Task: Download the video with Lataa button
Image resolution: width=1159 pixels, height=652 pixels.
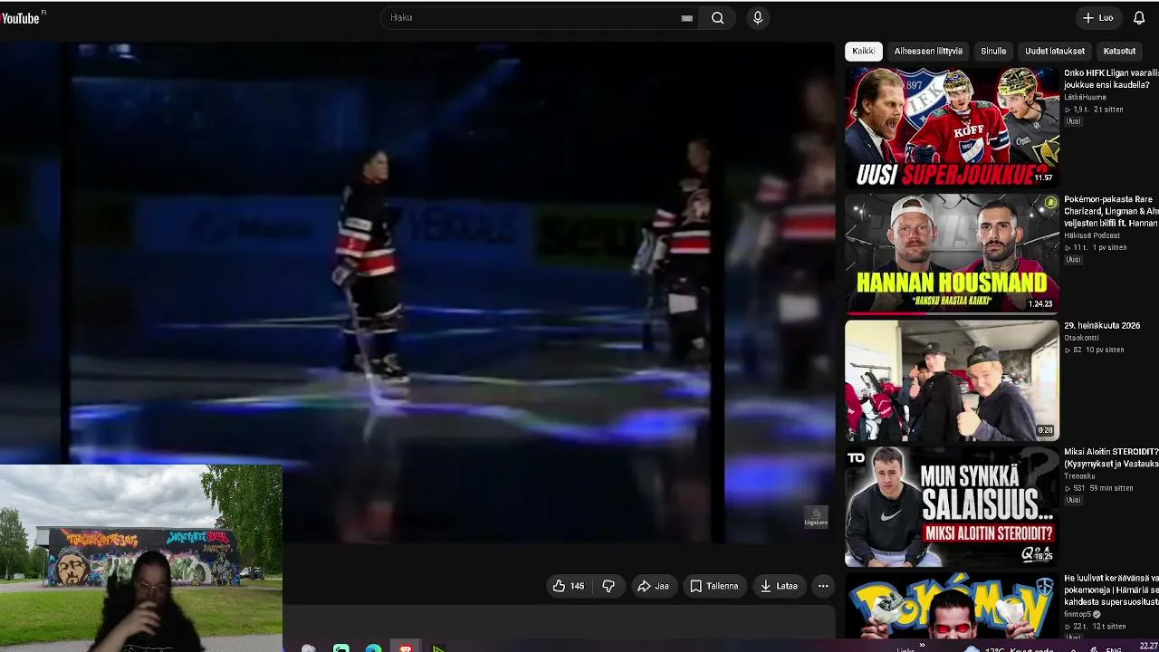Action: click(779, 586)
